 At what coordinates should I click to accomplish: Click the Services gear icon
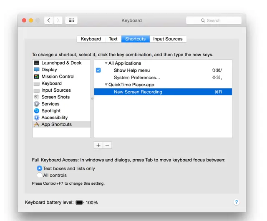click(36, 104)
